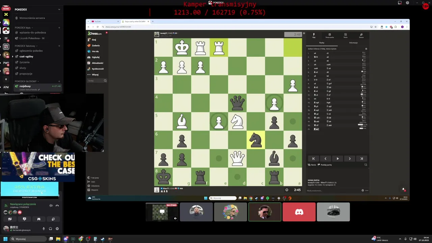The height and width of the screenshot is (243, 432).
Task: Deafen Discord headphones
Action: pyautogui.click(x=50, y=228)
